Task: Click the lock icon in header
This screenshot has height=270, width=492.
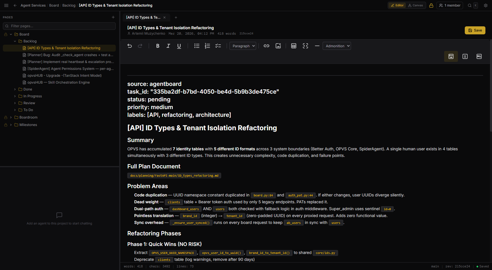Action: [431, 5]
